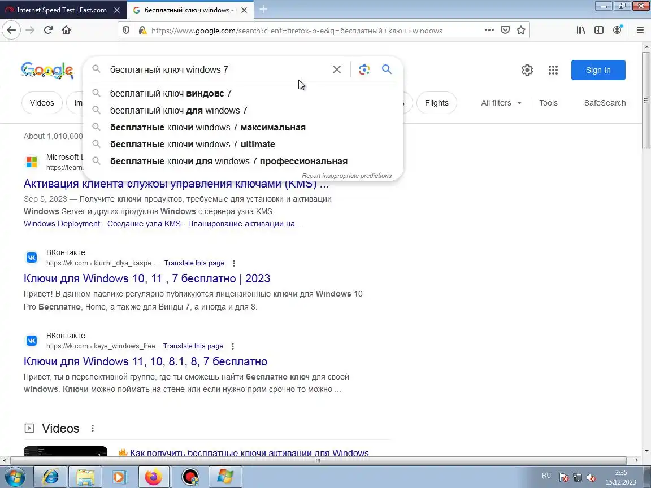Switch to the Fast.com Internet Speed Test tab

click(62, 10)
